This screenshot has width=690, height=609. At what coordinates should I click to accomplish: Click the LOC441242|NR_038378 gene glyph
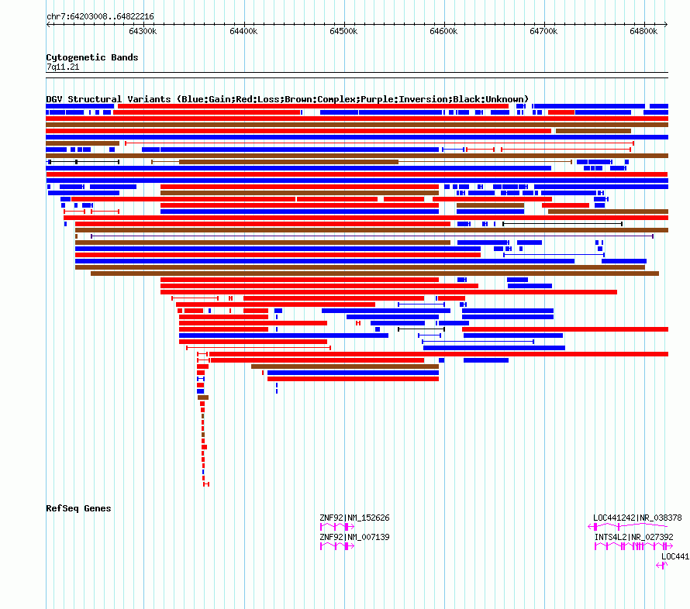[x=627, y=526]
